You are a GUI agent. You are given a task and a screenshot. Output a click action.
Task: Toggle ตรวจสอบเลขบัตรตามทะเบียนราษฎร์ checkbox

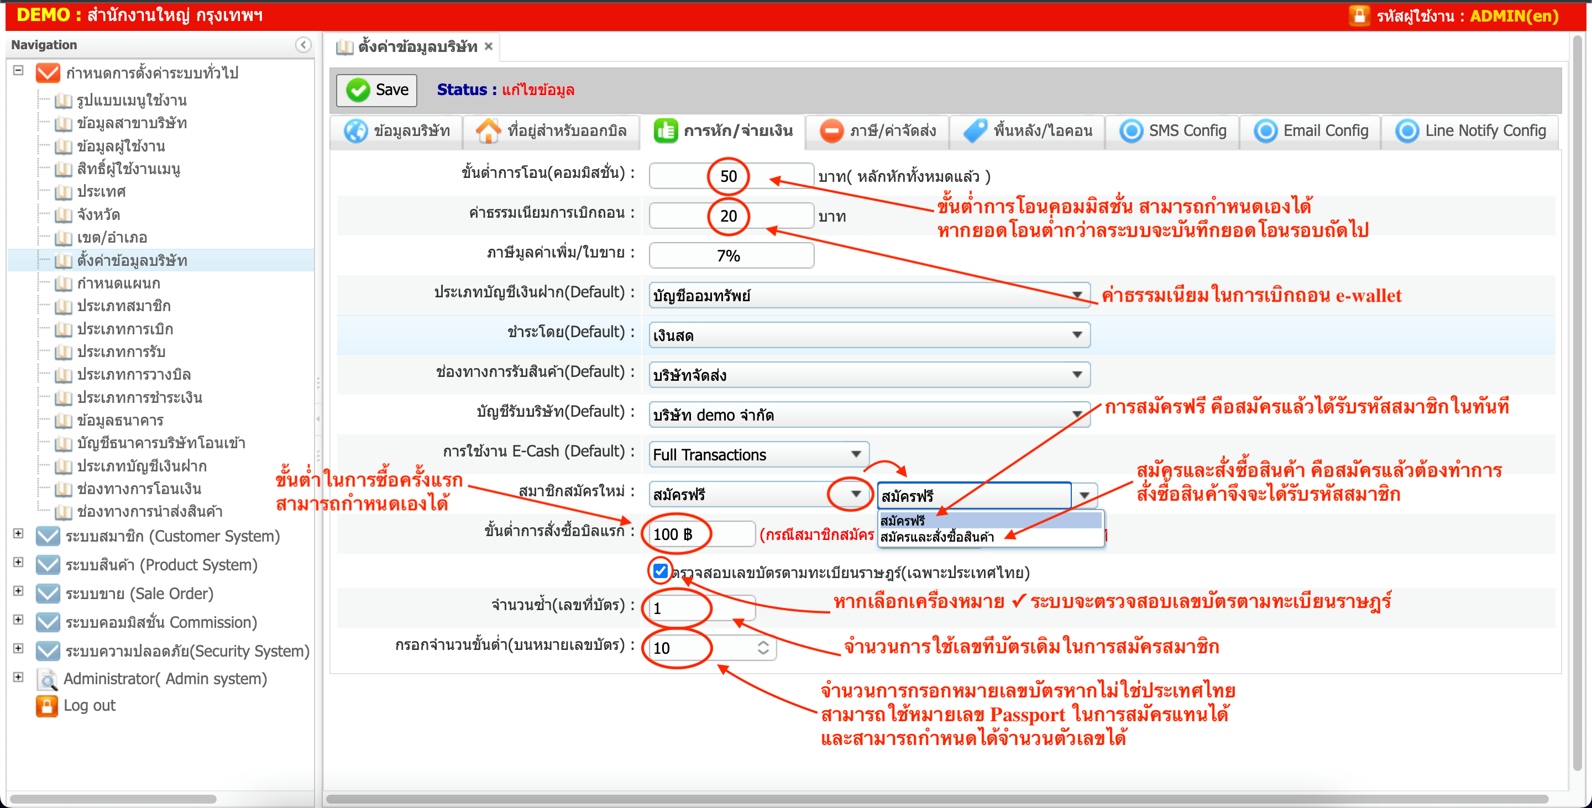coord(660,571)
